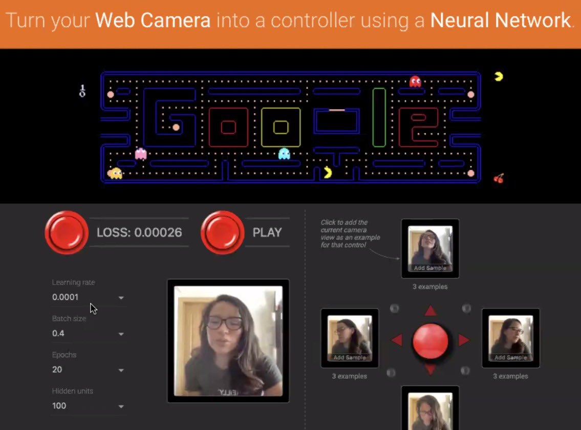
Task: Add sample to the left control thumbnail
Action: point(350,338)
